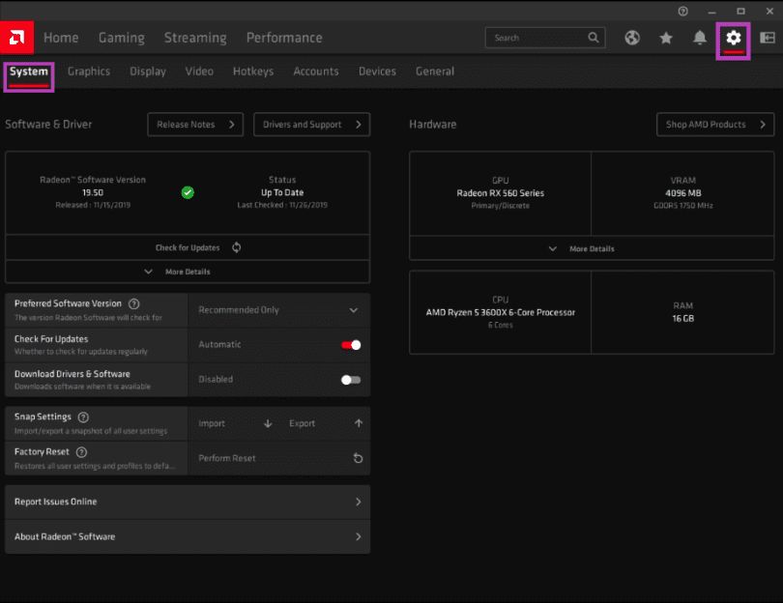The height and width of the screenshot is (603, 783).
Task: Open help via the question mark icon
Action: point(682,12)
